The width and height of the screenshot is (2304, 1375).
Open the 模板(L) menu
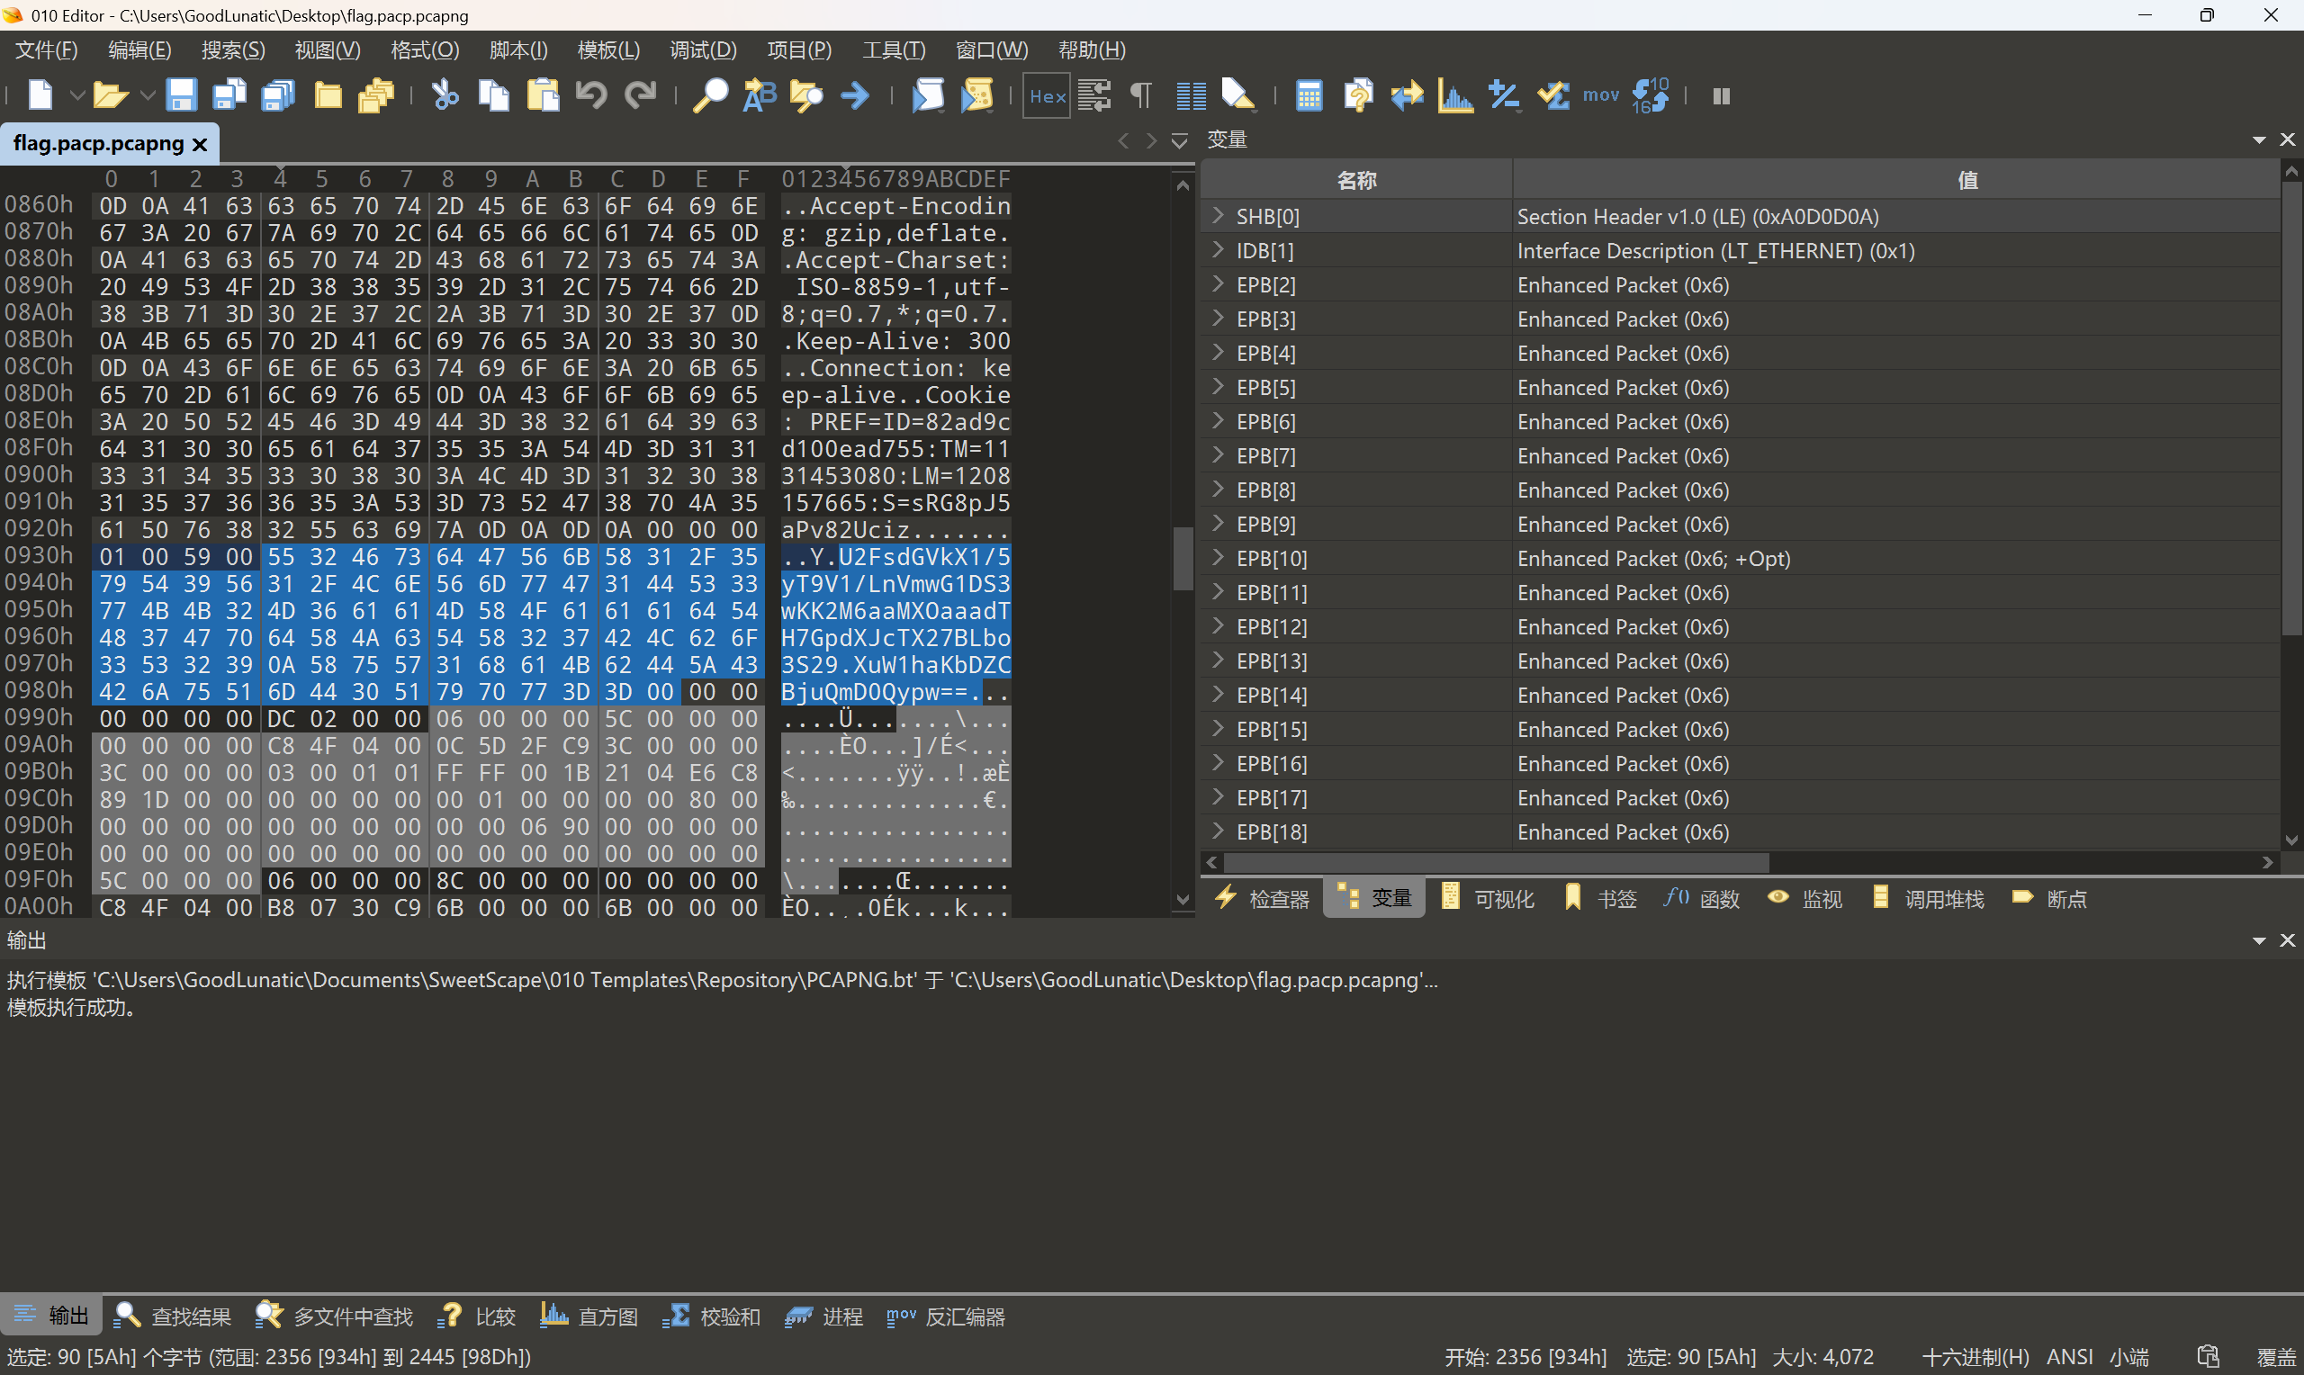point(608,50)
